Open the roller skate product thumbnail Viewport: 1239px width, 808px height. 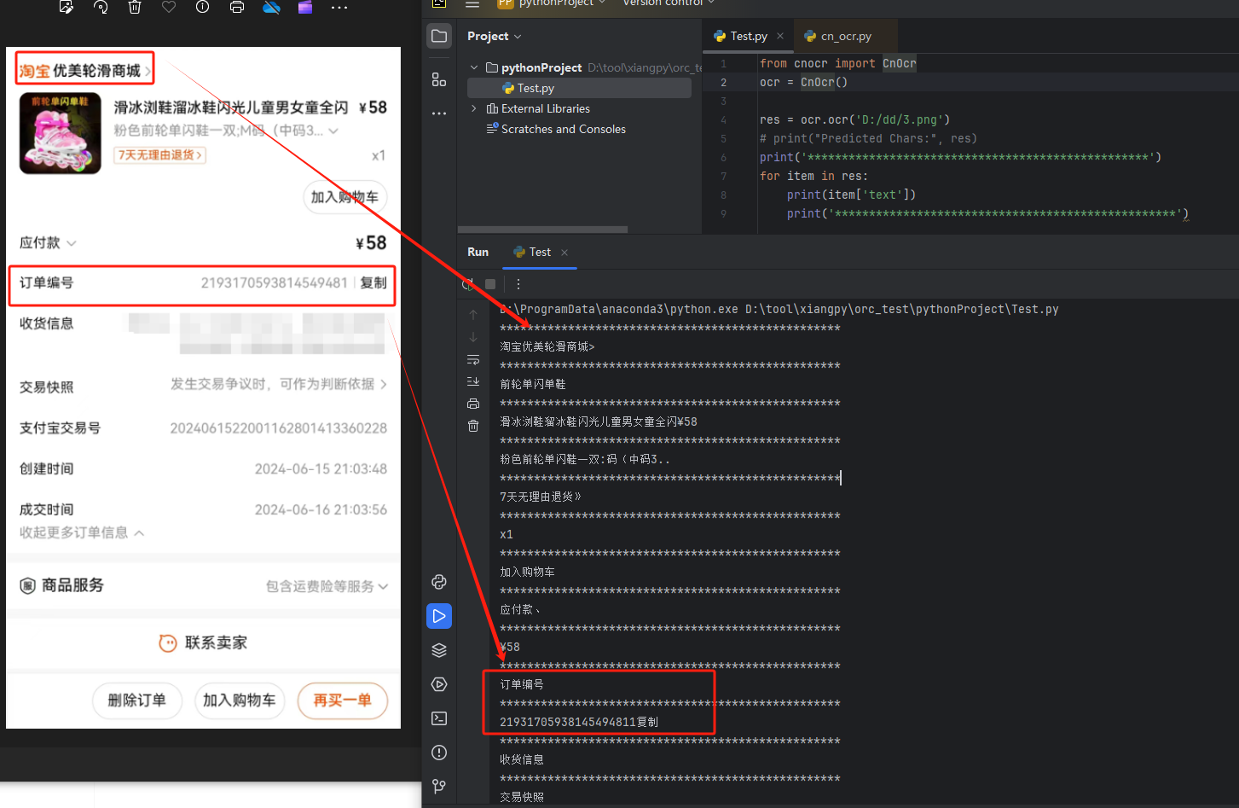click(x=61, y=134)
